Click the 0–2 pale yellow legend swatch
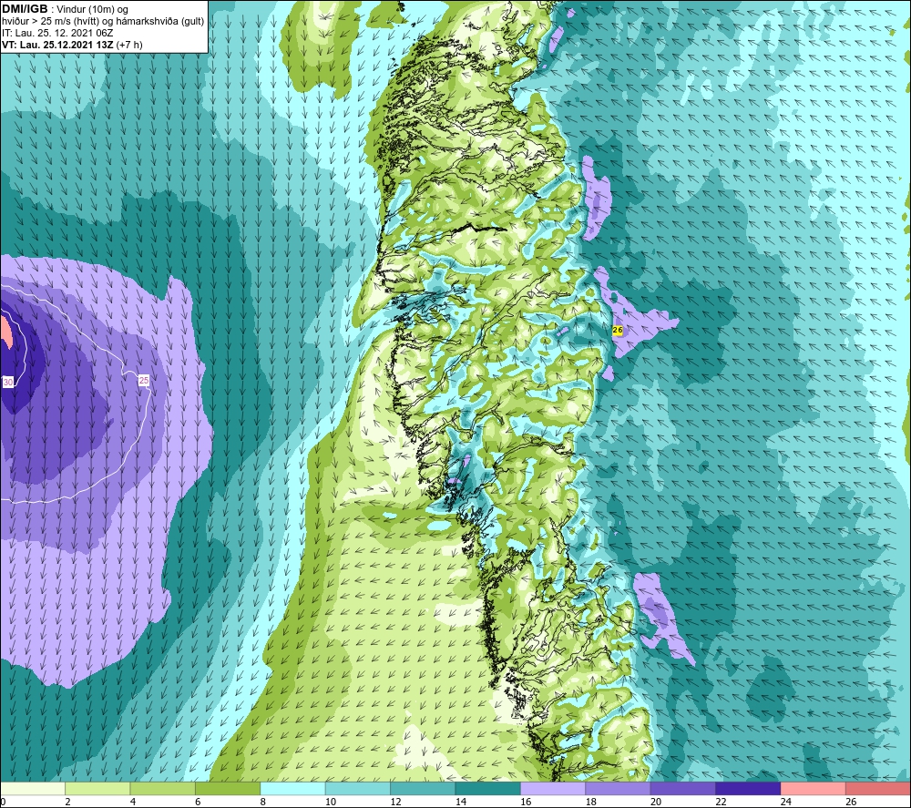Viewport: 911px width, 808px height. [33, 789]
